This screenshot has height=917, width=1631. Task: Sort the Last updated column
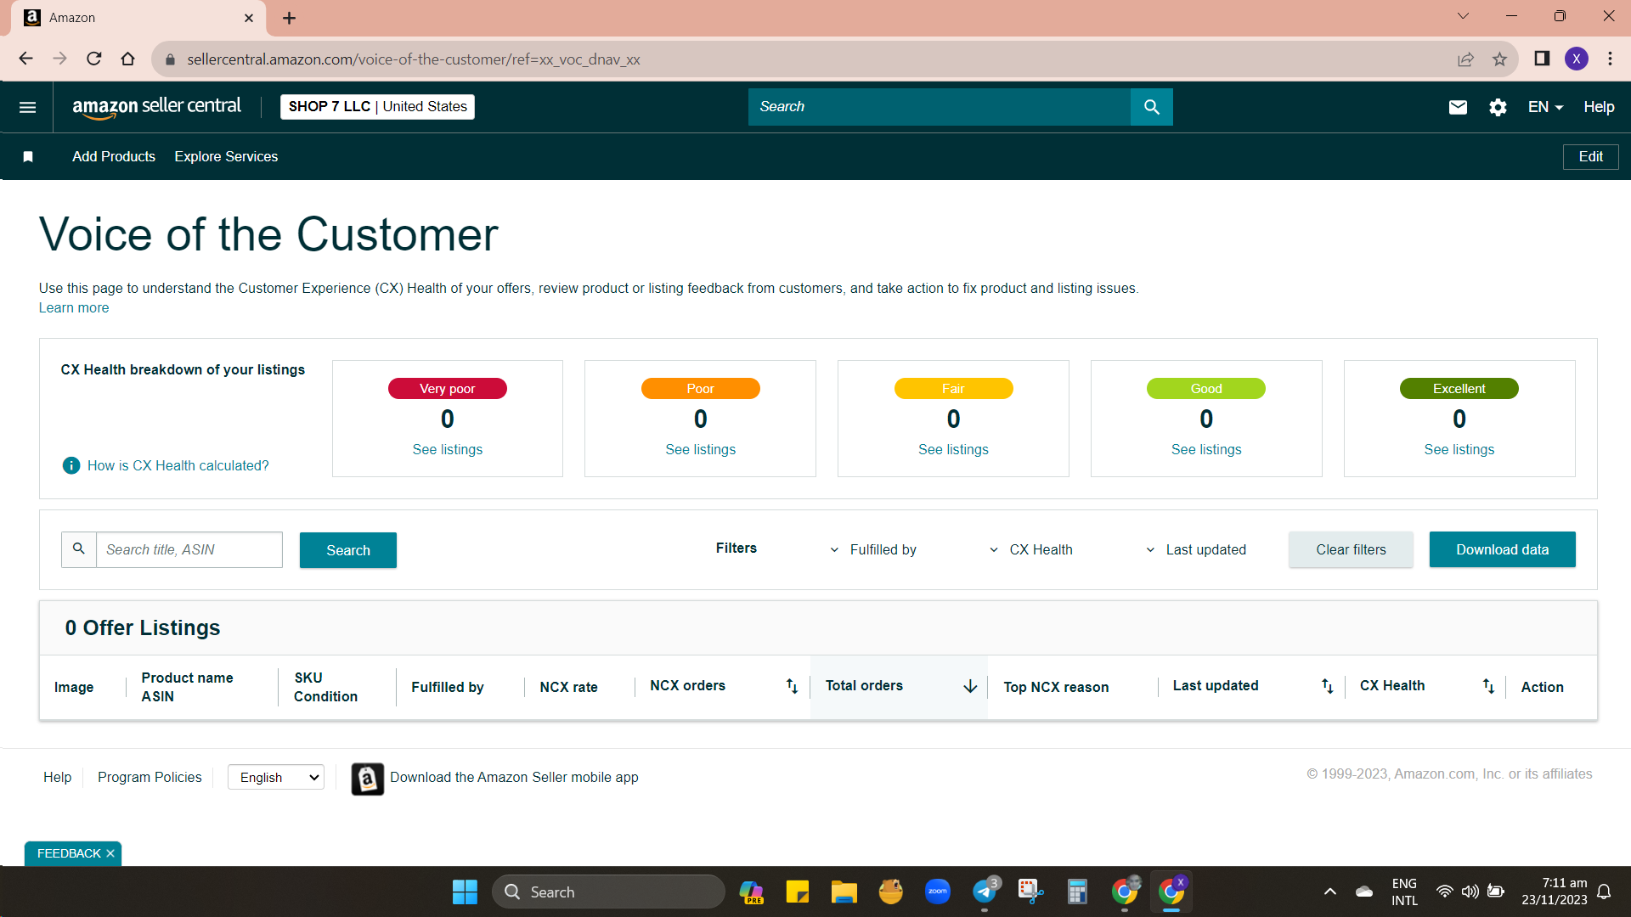(x=1327, y=686)
